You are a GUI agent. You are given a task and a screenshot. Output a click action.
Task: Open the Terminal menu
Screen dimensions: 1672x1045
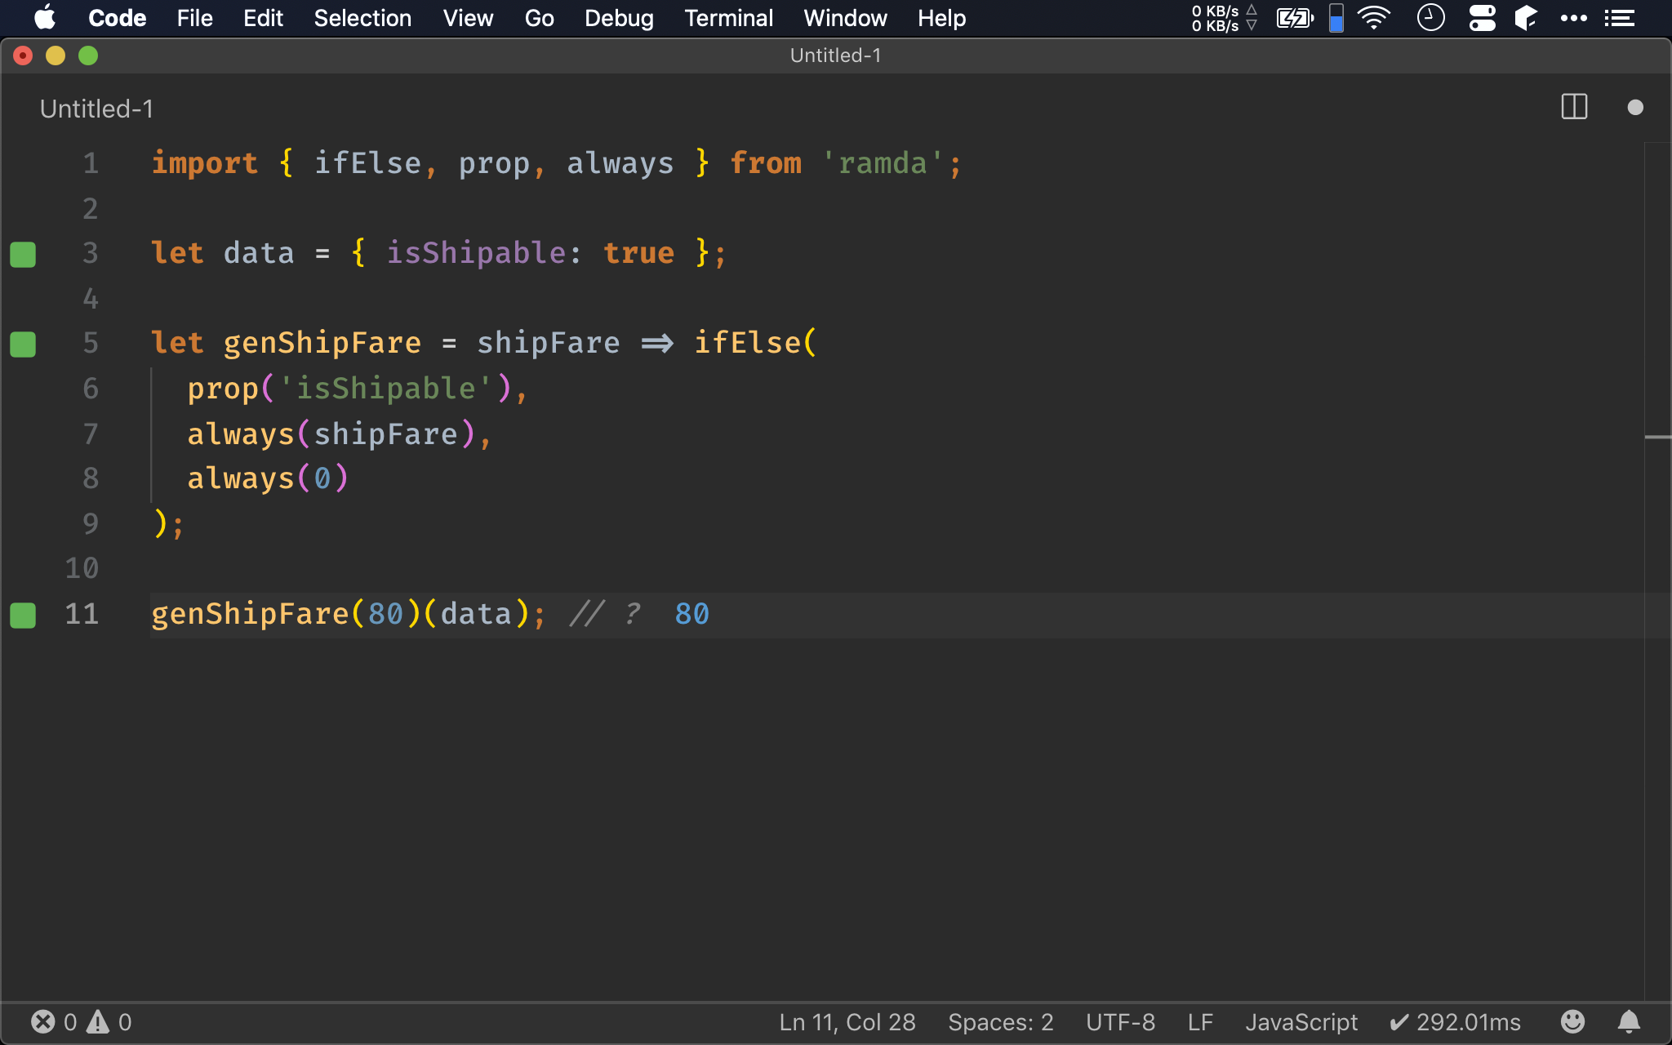click(728, 17)
